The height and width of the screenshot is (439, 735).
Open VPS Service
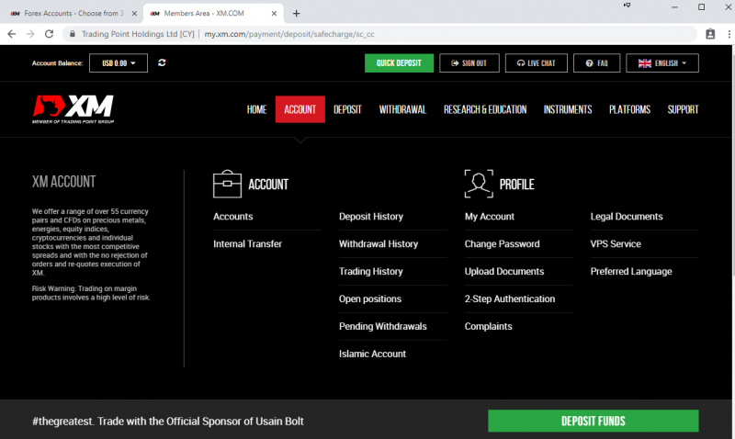616,243
